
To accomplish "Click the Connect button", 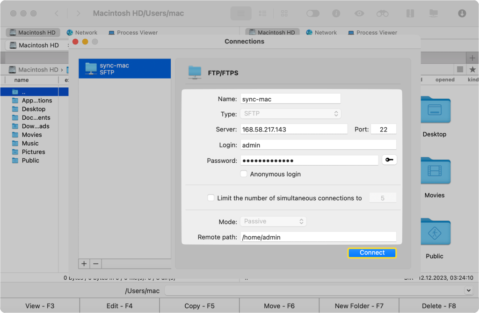I will tap(372, 253).
